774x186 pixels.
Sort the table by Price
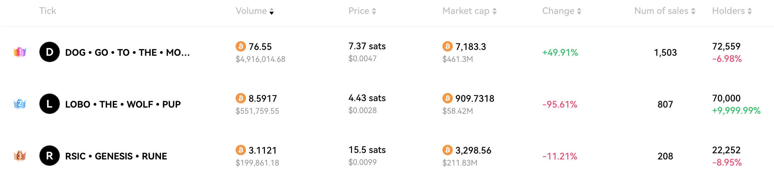pos(362,11)
